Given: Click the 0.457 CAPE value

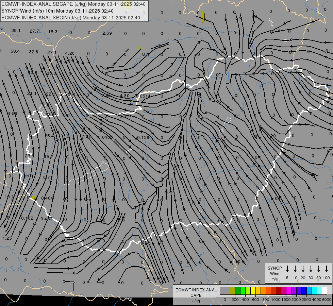Looking at the screenshot, I should [x=47, y=219].
